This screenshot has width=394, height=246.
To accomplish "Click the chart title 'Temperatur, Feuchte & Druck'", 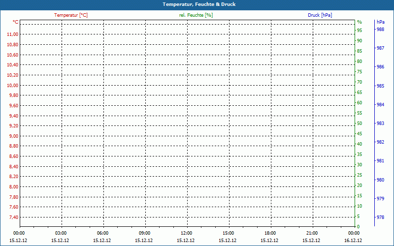I will 199,4.
